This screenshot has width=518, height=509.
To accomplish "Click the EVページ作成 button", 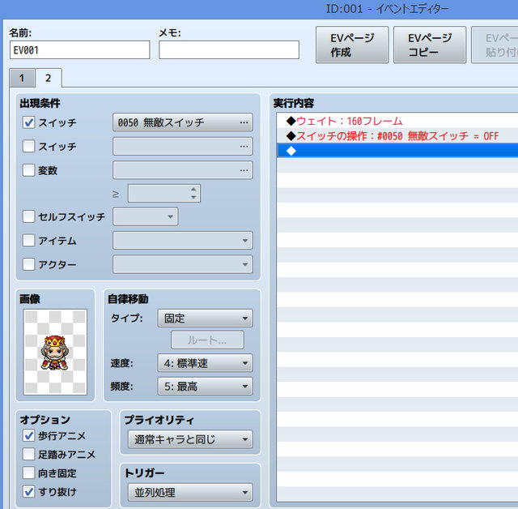I will pos(352,45).
